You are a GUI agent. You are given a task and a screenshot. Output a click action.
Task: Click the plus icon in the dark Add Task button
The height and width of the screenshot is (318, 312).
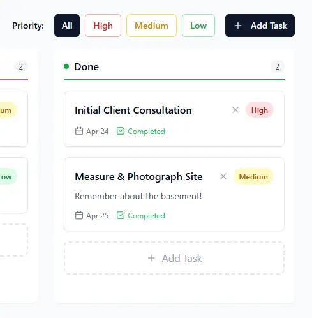click(238, 26)
